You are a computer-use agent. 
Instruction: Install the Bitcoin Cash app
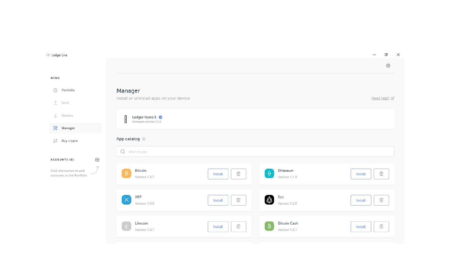coord(361,227)
